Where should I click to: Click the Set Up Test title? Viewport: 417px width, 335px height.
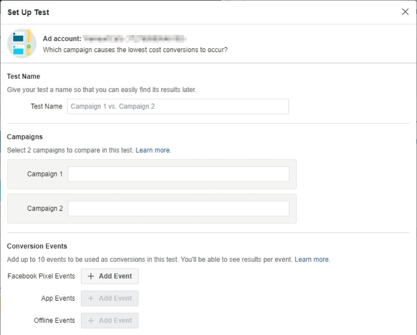tap(28, 12)
